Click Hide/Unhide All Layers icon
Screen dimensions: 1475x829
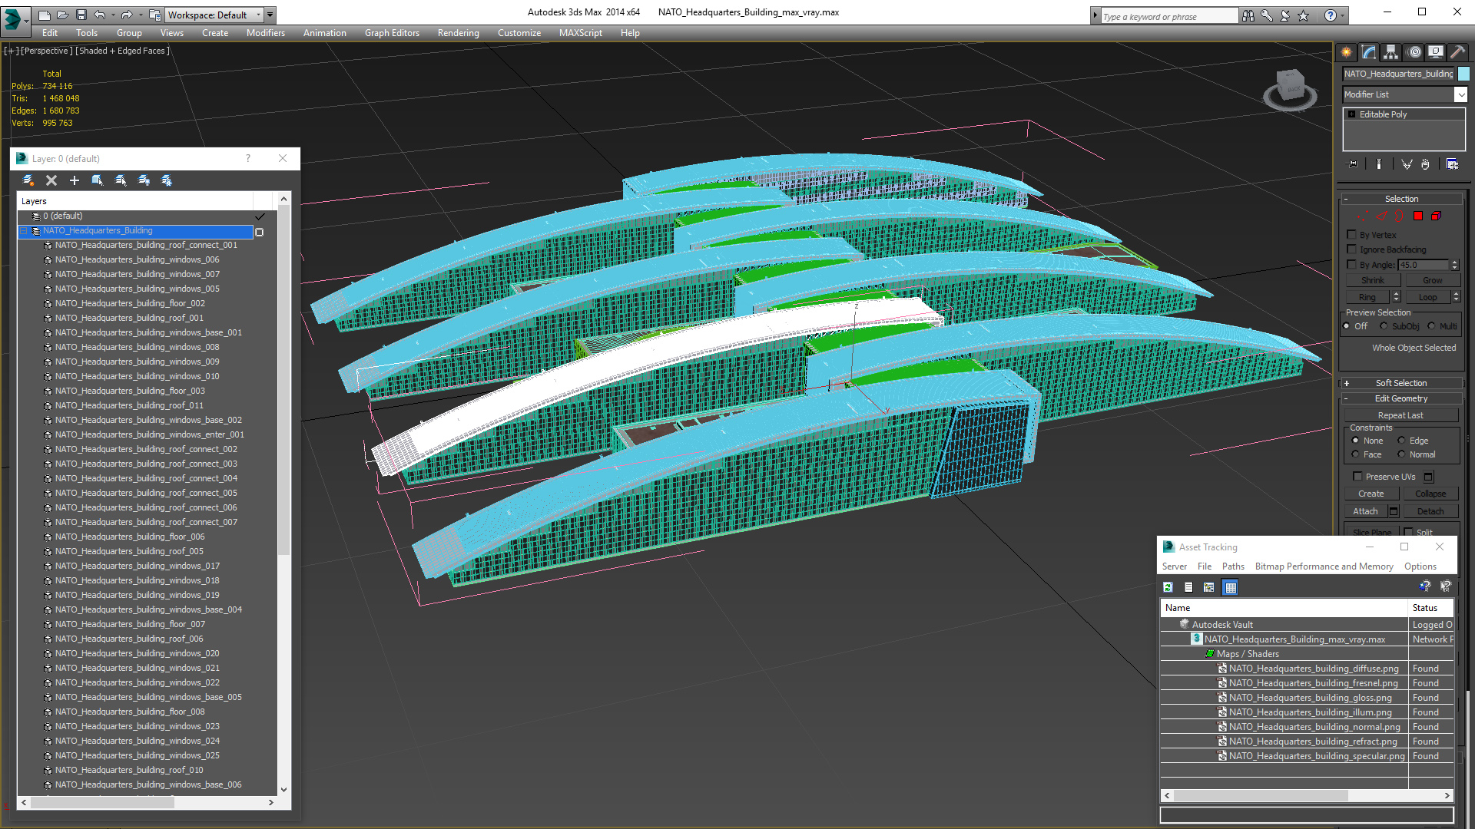click(144, 180)
